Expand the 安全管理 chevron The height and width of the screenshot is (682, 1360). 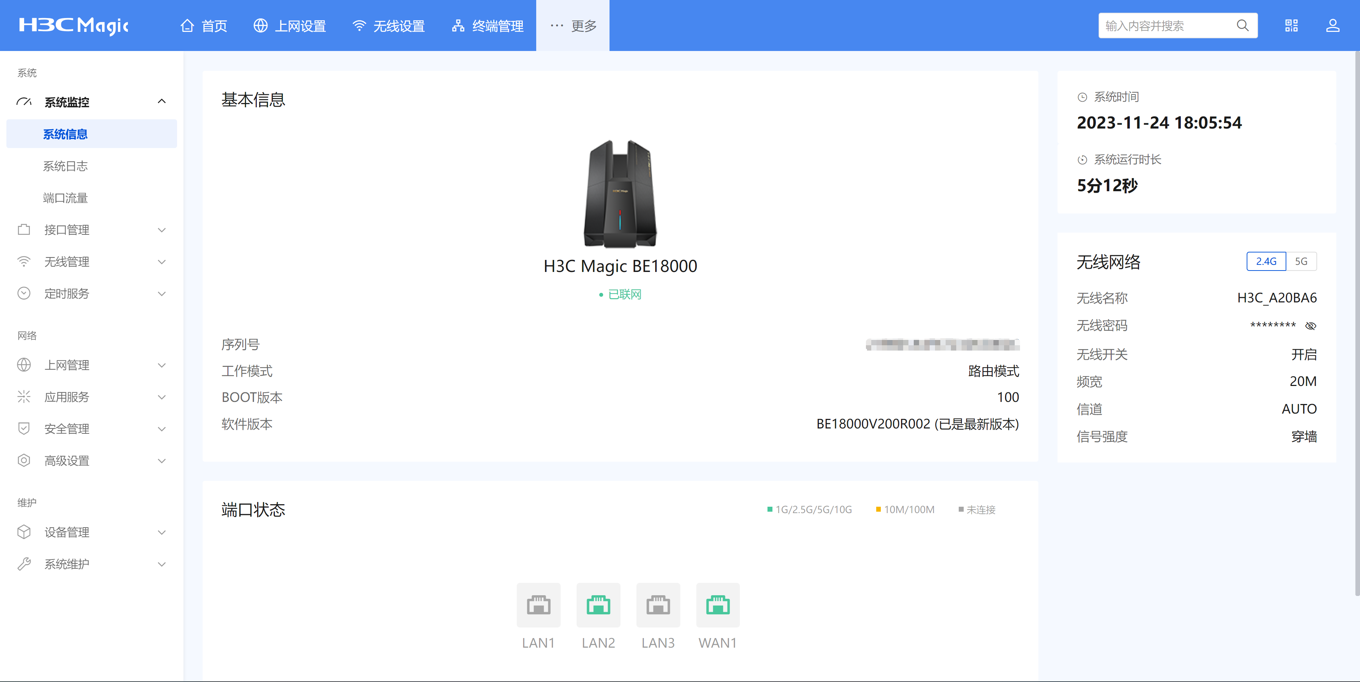162,428
